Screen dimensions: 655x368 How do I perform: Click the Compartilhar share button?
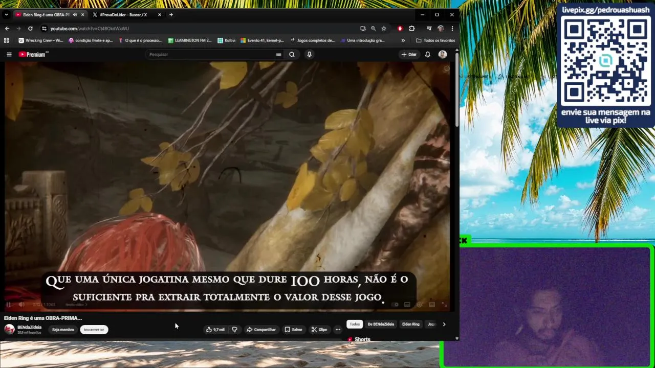pos(261,330)
